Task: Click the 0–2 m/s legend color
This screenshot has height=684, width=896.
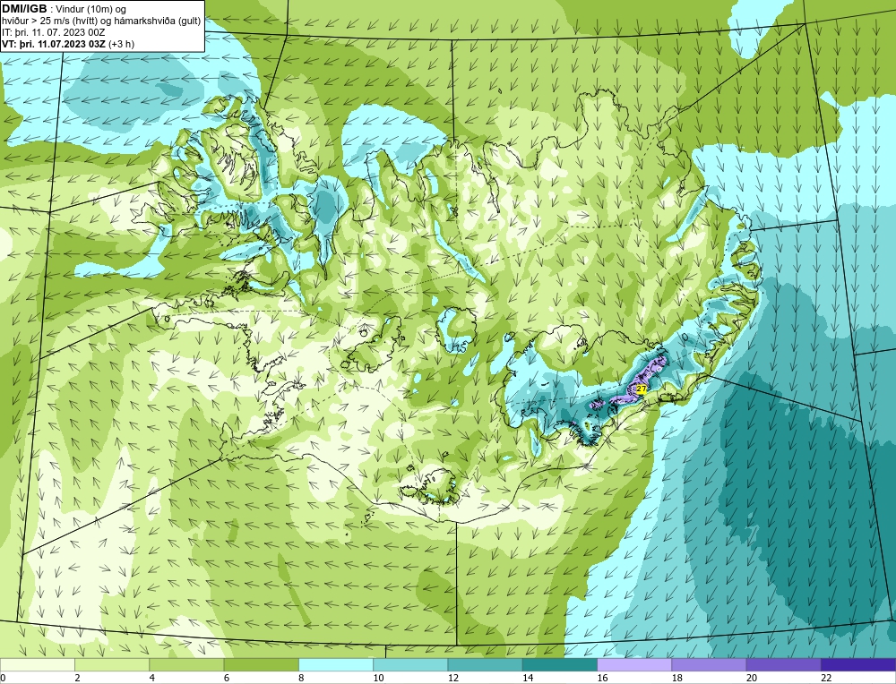Action: tap(37, 665)
